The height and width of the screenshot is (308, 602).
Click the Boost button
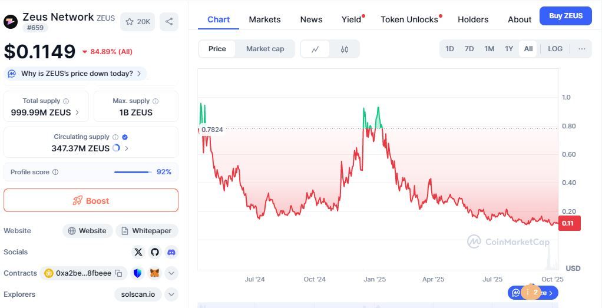pos(91,200)
